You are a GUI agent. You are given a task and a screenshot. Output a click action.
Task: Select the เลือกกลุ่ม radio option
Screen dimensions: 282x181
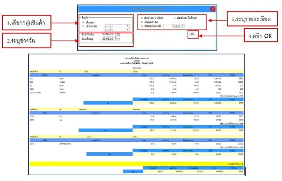pyautogui.click(x=83, y=26)
